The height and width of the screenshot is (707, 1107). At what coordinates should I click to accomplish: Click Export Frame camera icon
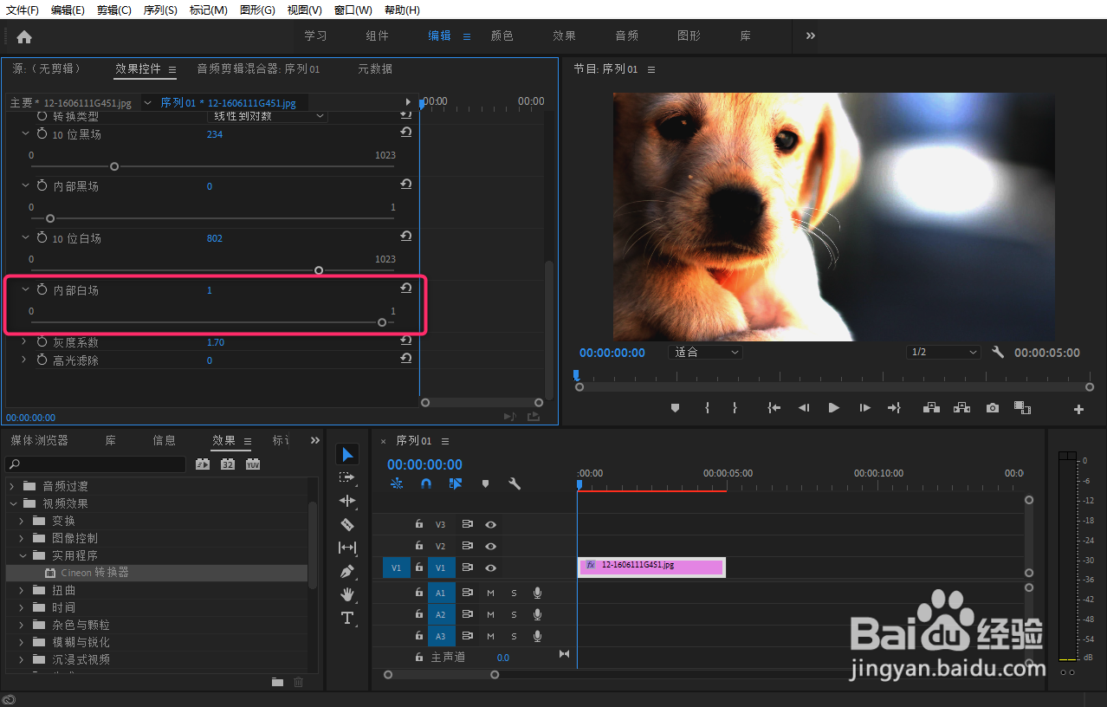993,408
